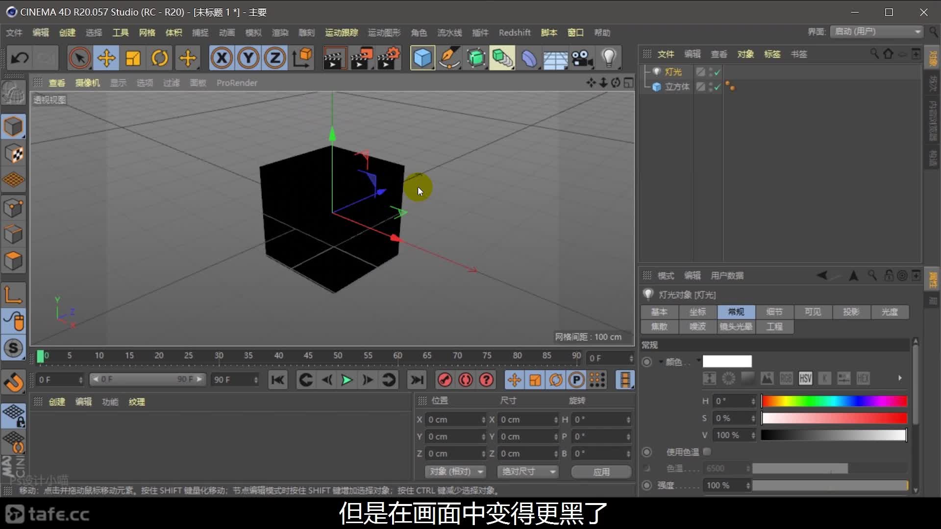Activate the Scale tool
Screen dimensions: 941x529
[133, 58]
